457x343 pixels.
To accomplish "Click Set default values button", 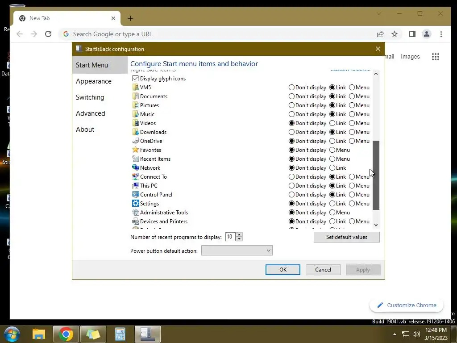I will (346, 237).
